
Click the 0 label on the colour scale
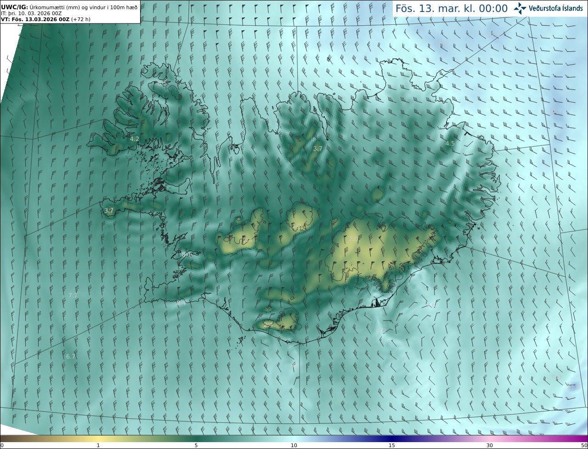coord(2,445)
